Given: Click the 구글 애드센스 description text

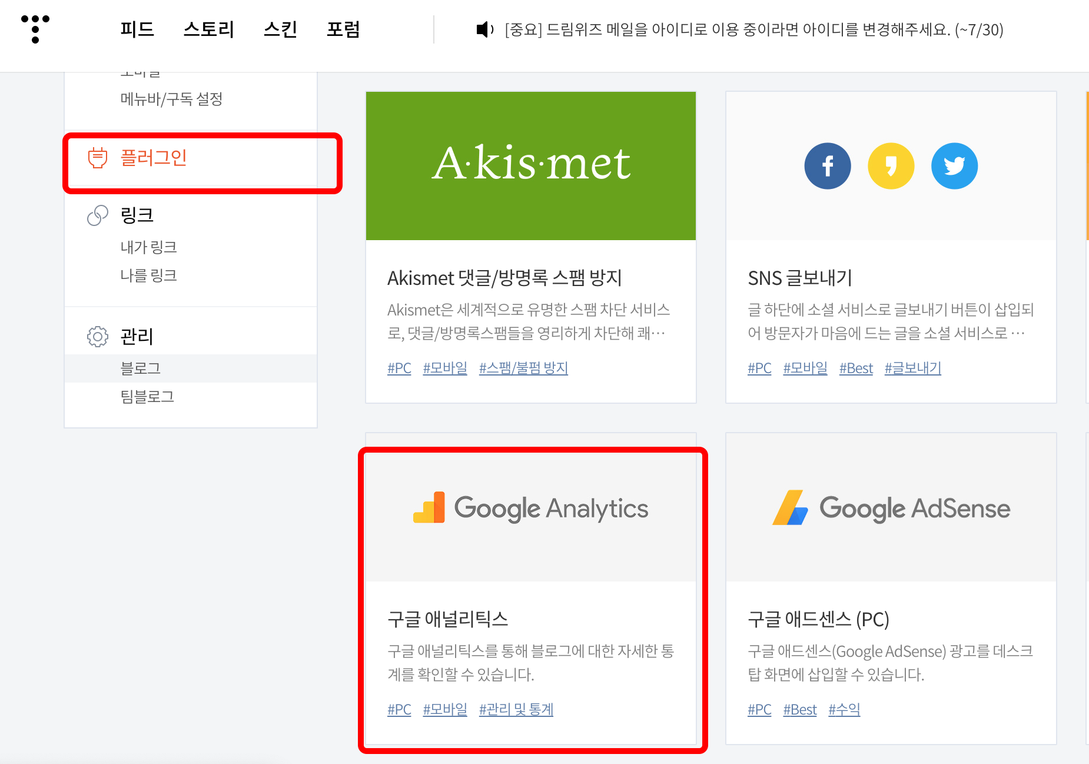Looking at the screenshot, I should click(x=891, y=663).
